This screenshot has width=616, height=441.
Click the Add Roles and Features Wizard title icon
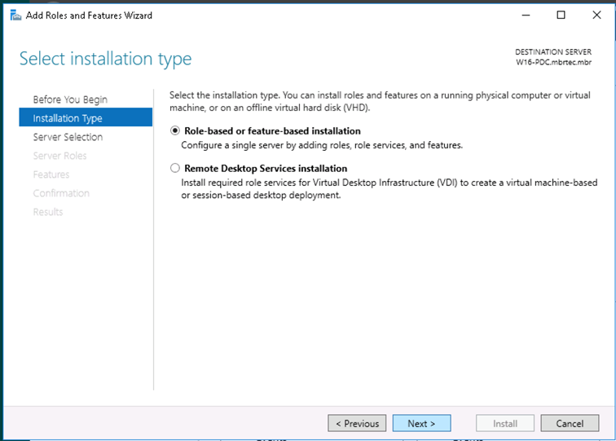pos(15,15)
